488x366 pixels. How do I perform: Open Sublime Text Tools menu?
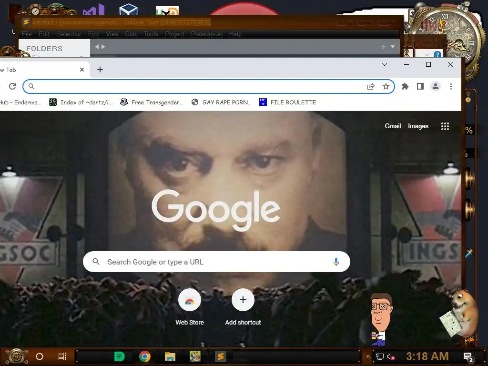pos(151,34)
